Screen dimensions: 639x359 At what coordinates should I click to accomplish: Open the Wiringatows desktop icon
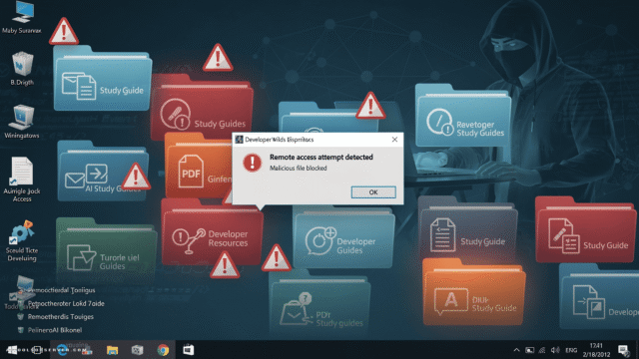[x=22, y=122]
